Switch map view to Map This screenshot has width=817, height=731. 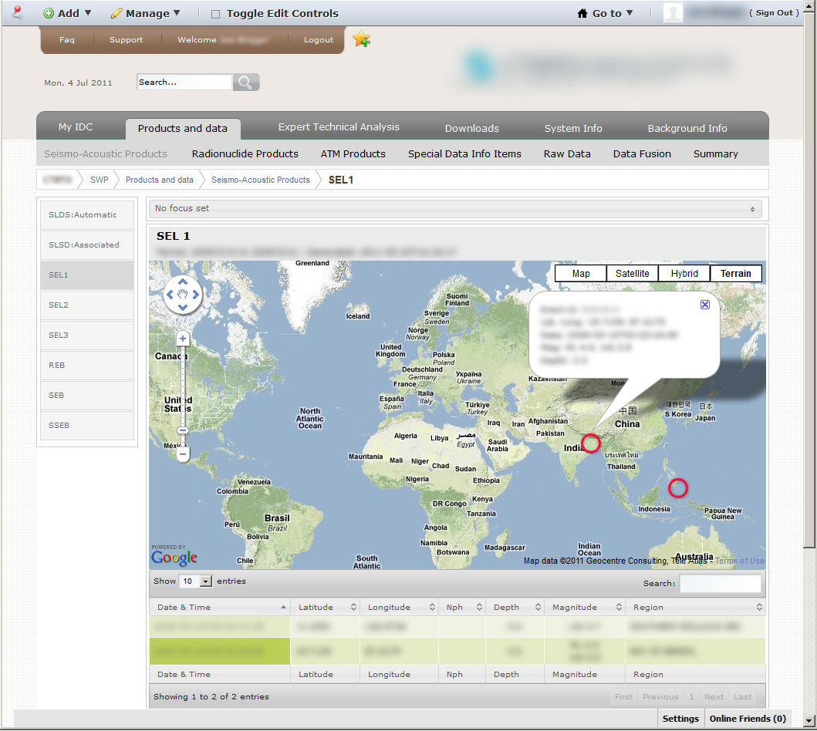pyautogui.click(x=581, y=274)
